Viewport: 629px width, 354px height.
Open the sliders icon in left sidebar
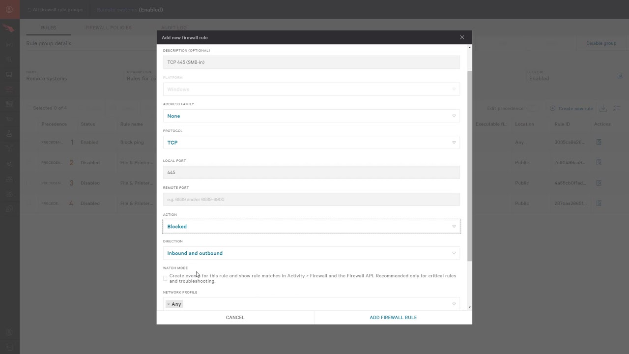click(9, 89)
